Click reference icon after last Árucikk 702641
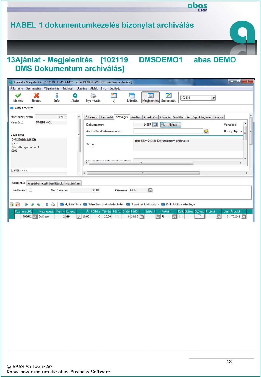This screenshot has height=377, width=261. coord(244,217)
